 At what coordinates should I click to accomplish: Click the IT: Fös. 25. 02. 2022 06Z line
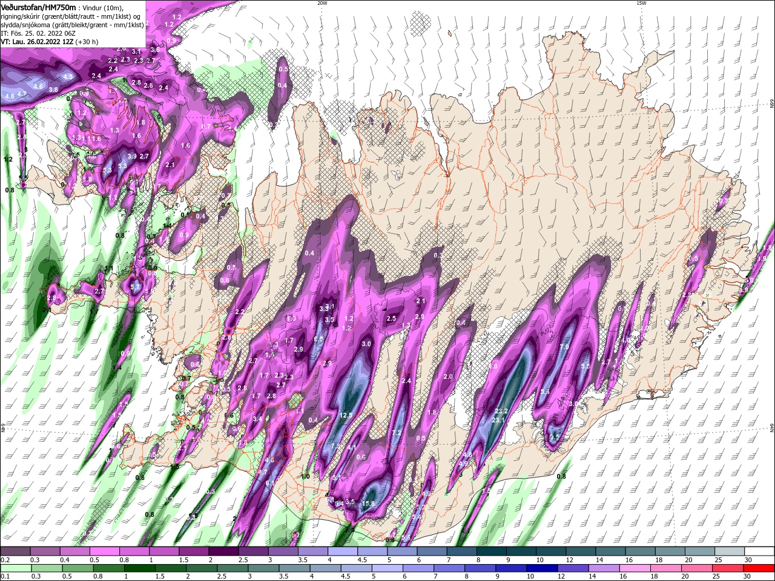pyautogui.click(x=37, y=33)
